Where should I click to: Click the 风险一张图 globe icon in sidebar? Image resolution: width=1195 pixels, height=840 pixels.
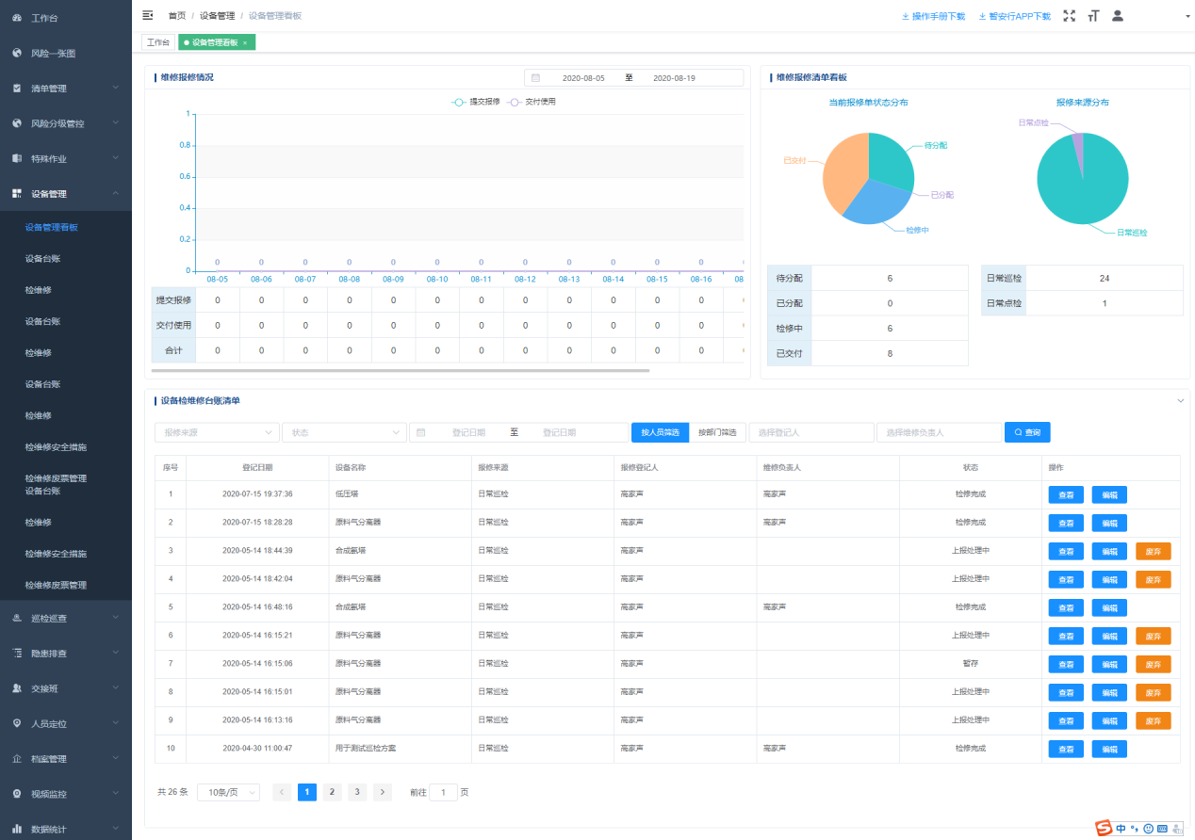coord(17,53)
